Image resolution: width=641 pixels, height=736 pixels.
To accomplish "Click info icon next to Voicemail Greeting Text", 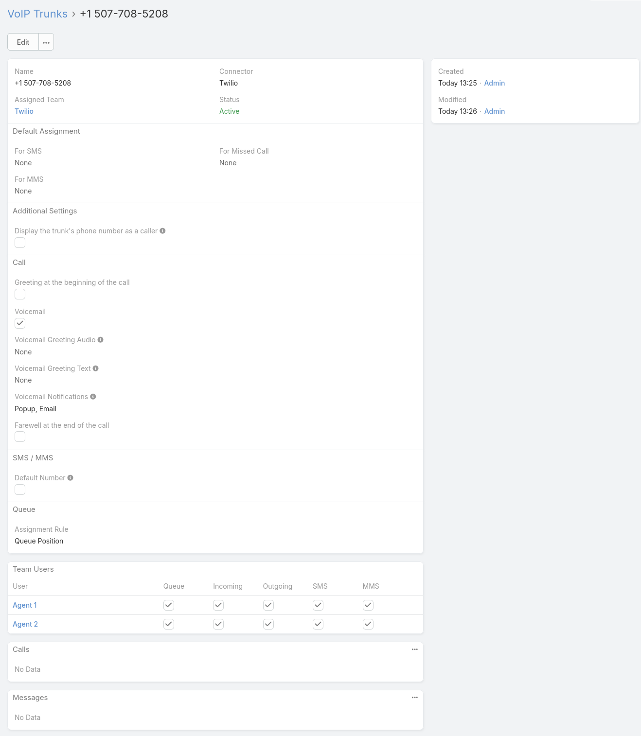I will [95, 368].
